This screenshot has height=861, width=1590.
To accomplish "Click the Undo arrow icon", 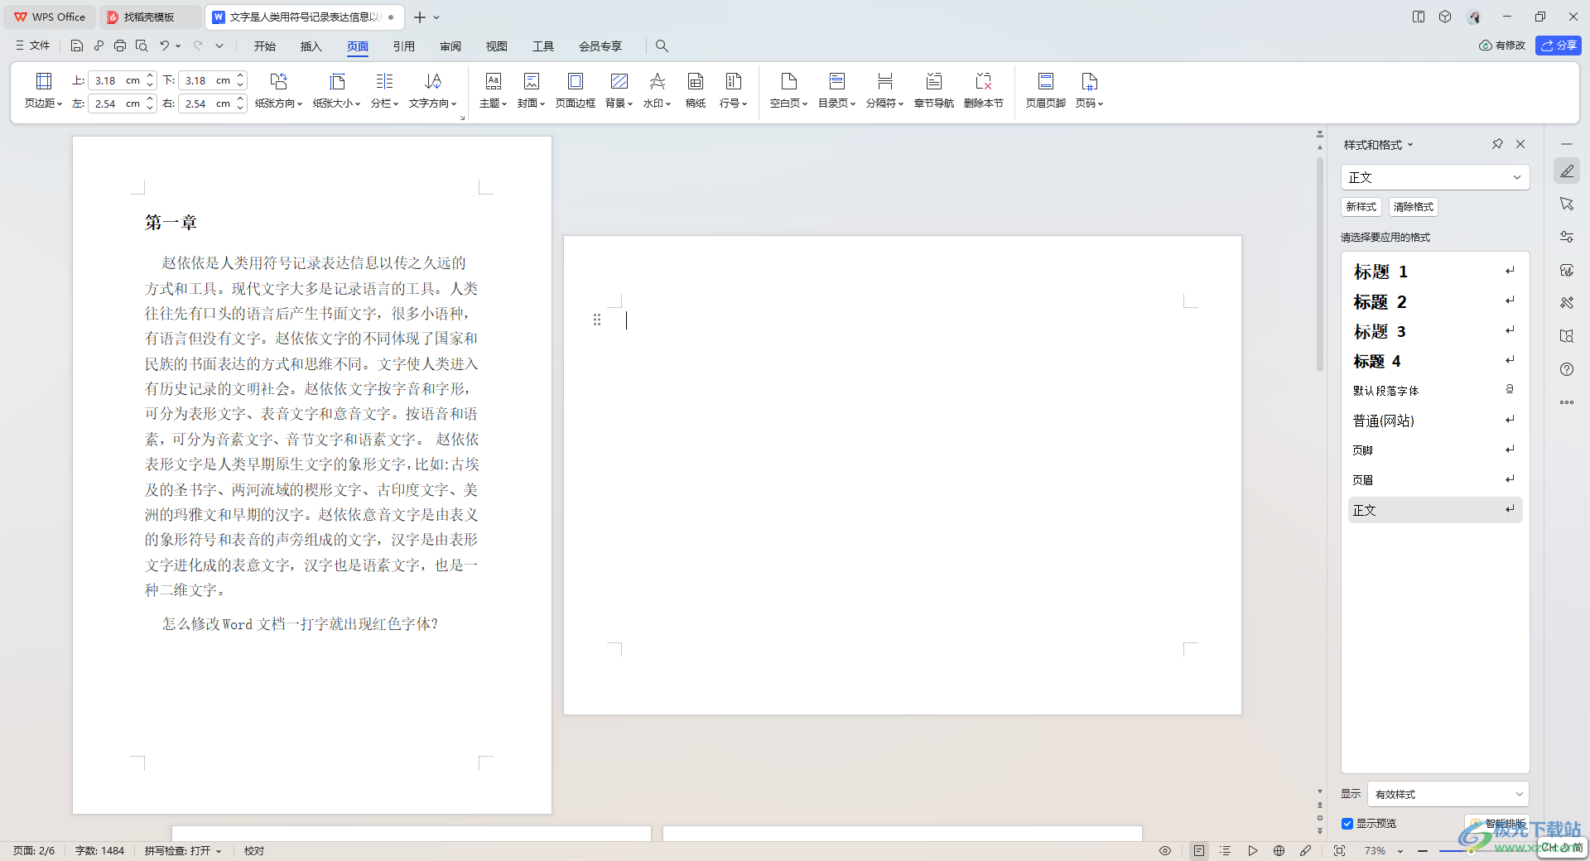I will click(x=165, y=46).
